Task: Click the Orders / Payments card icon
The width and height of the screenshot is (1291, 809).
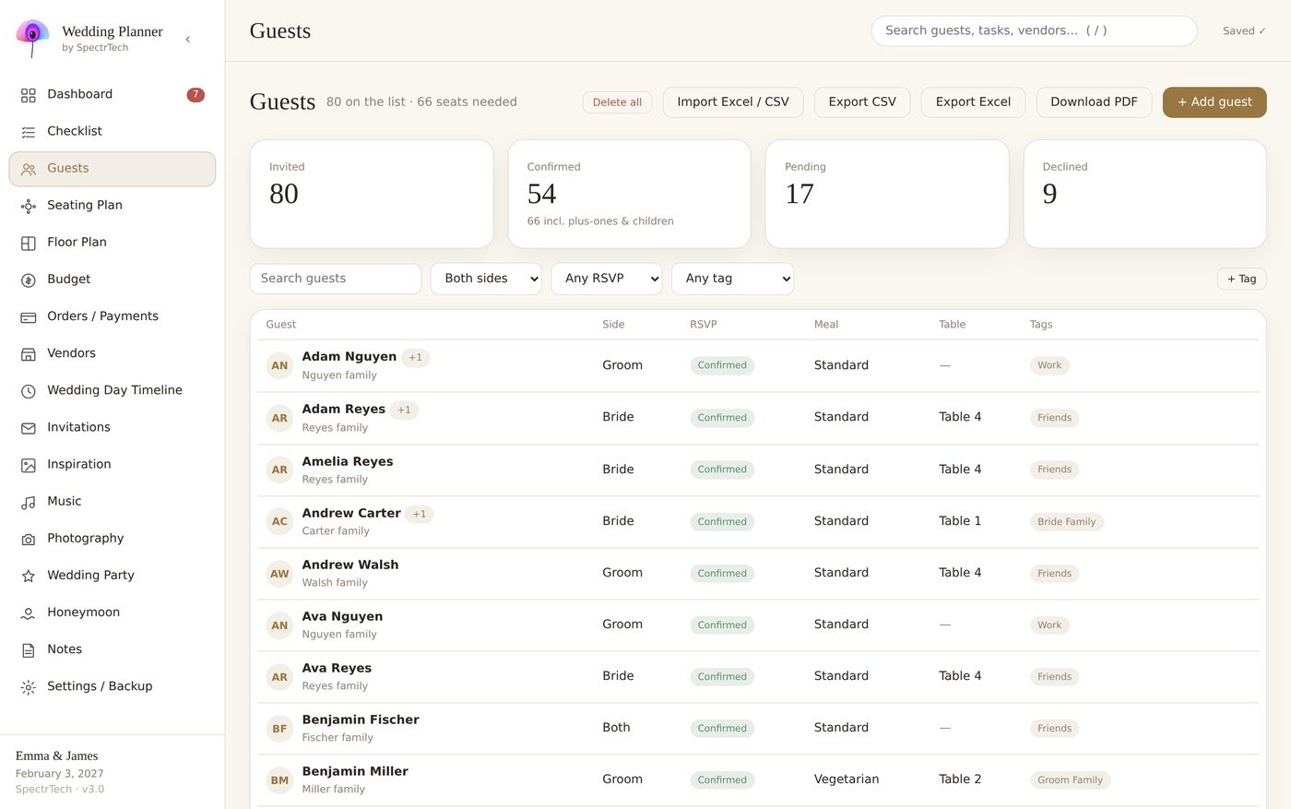Action: pyautogui.click(x=29, y=316)
